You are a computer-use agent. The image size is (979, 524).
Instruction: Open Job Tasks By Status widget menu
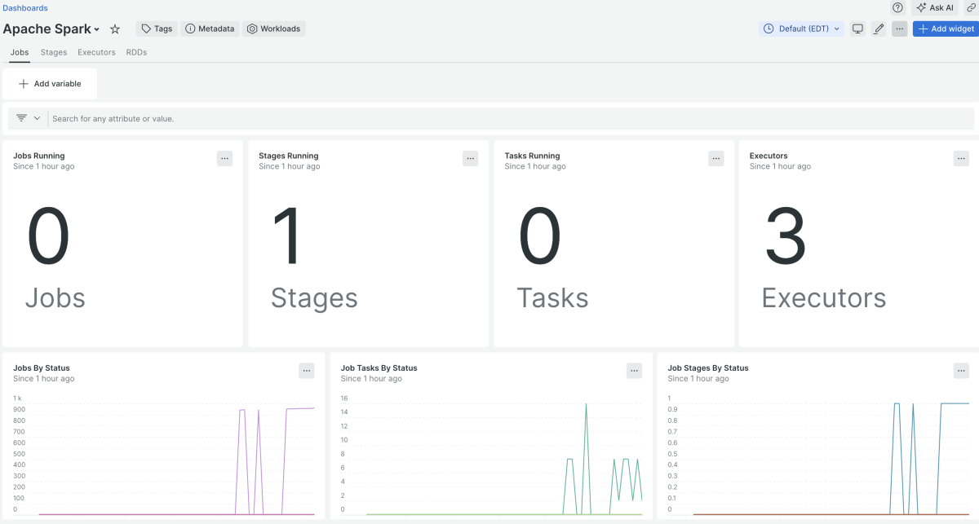click(634, 371)
